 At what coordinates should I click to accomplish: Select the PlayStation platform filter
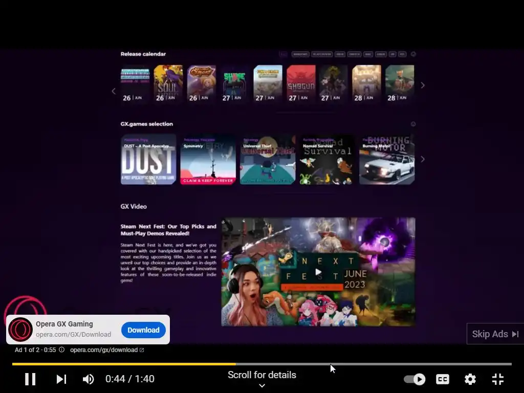coord(322,54)
